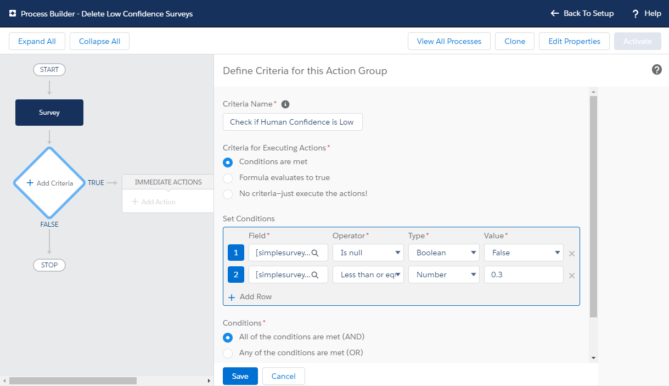Click the plus icon in Add Criteria diamond

(x=30, y=183)
